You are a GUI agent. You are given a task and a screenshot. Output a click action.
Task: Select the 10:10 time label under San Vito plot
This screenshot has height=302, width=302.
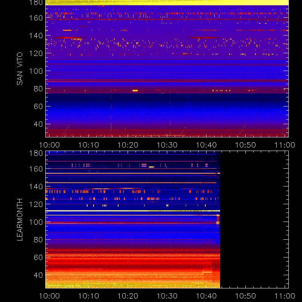click(x=89, y=145)
